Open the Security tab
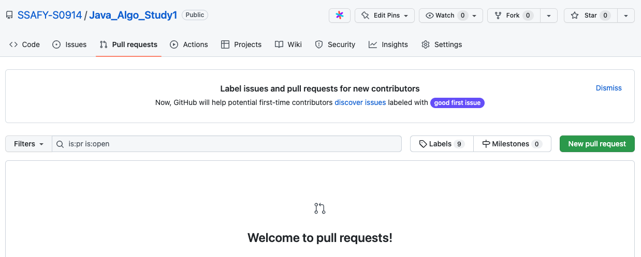This screenshot has height=257, width=641. (x=335, y=44)
